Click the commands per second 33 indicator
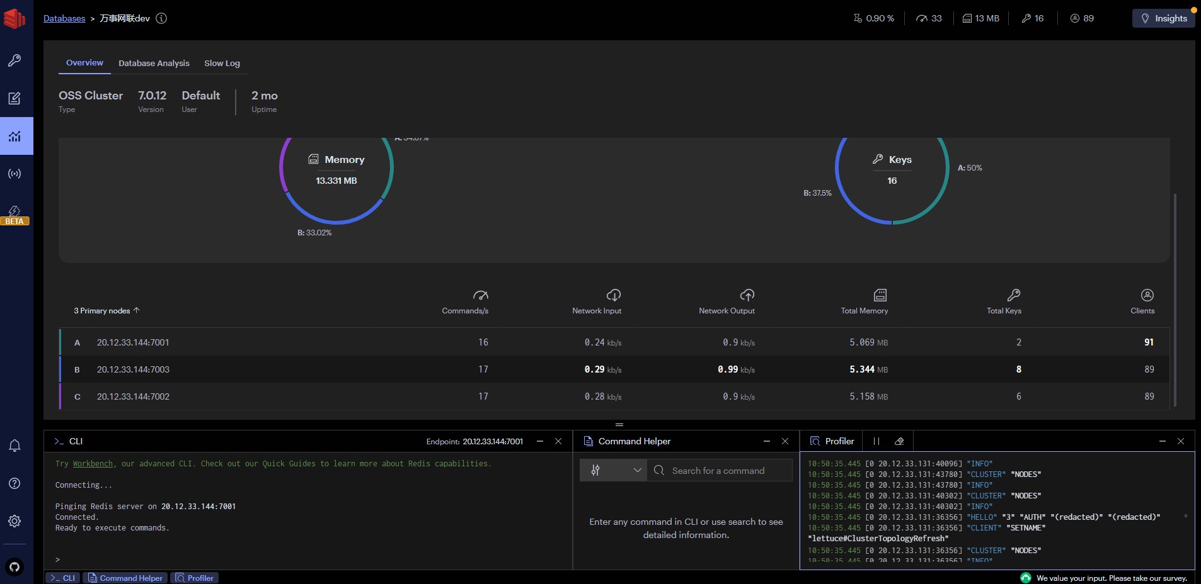This screenshot has width=1201, height=584. click(x=929, y=18)
